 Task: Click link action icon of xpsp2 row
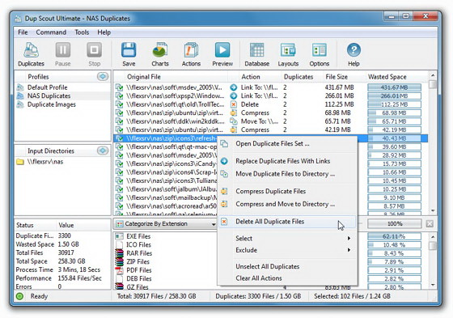pos(234,95)
